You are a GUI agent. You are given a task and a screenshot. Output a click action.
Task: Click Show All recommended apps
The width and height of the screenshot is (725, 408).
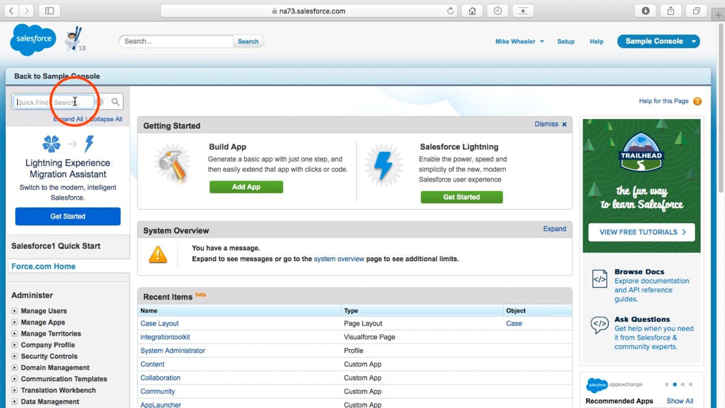pos(680,401)
